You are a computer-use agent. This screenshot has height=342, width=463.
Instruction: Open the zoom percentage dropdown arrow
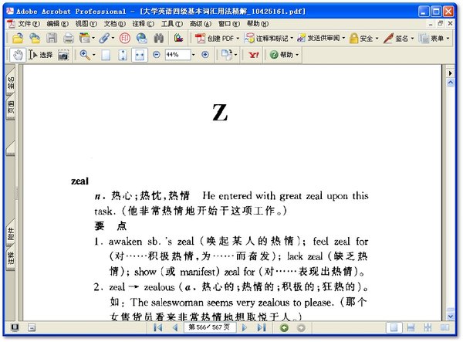tap(194, 55)
